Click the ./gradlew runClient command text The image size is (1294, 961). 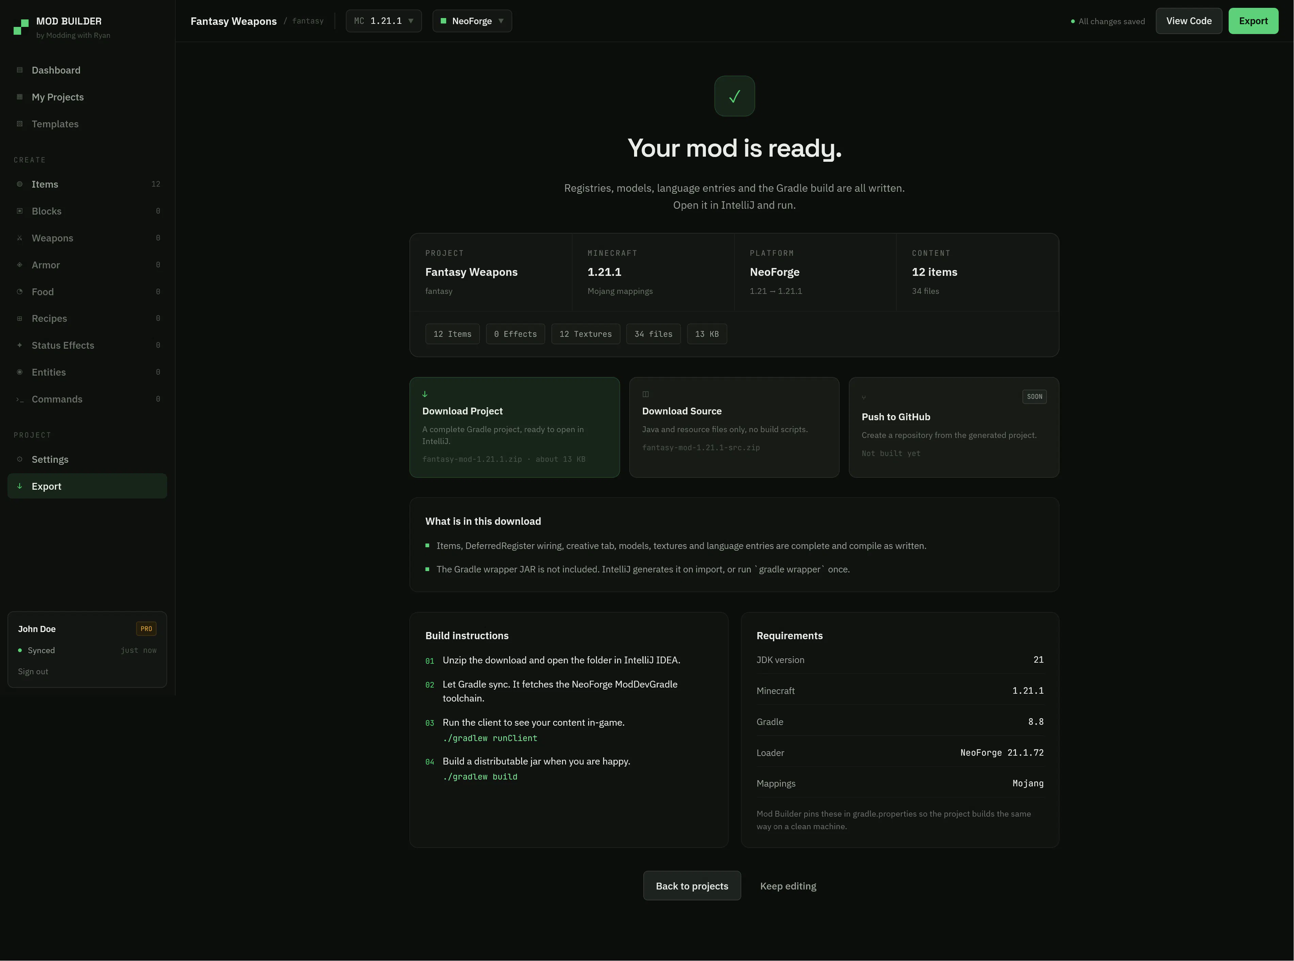tap(489, 738)
